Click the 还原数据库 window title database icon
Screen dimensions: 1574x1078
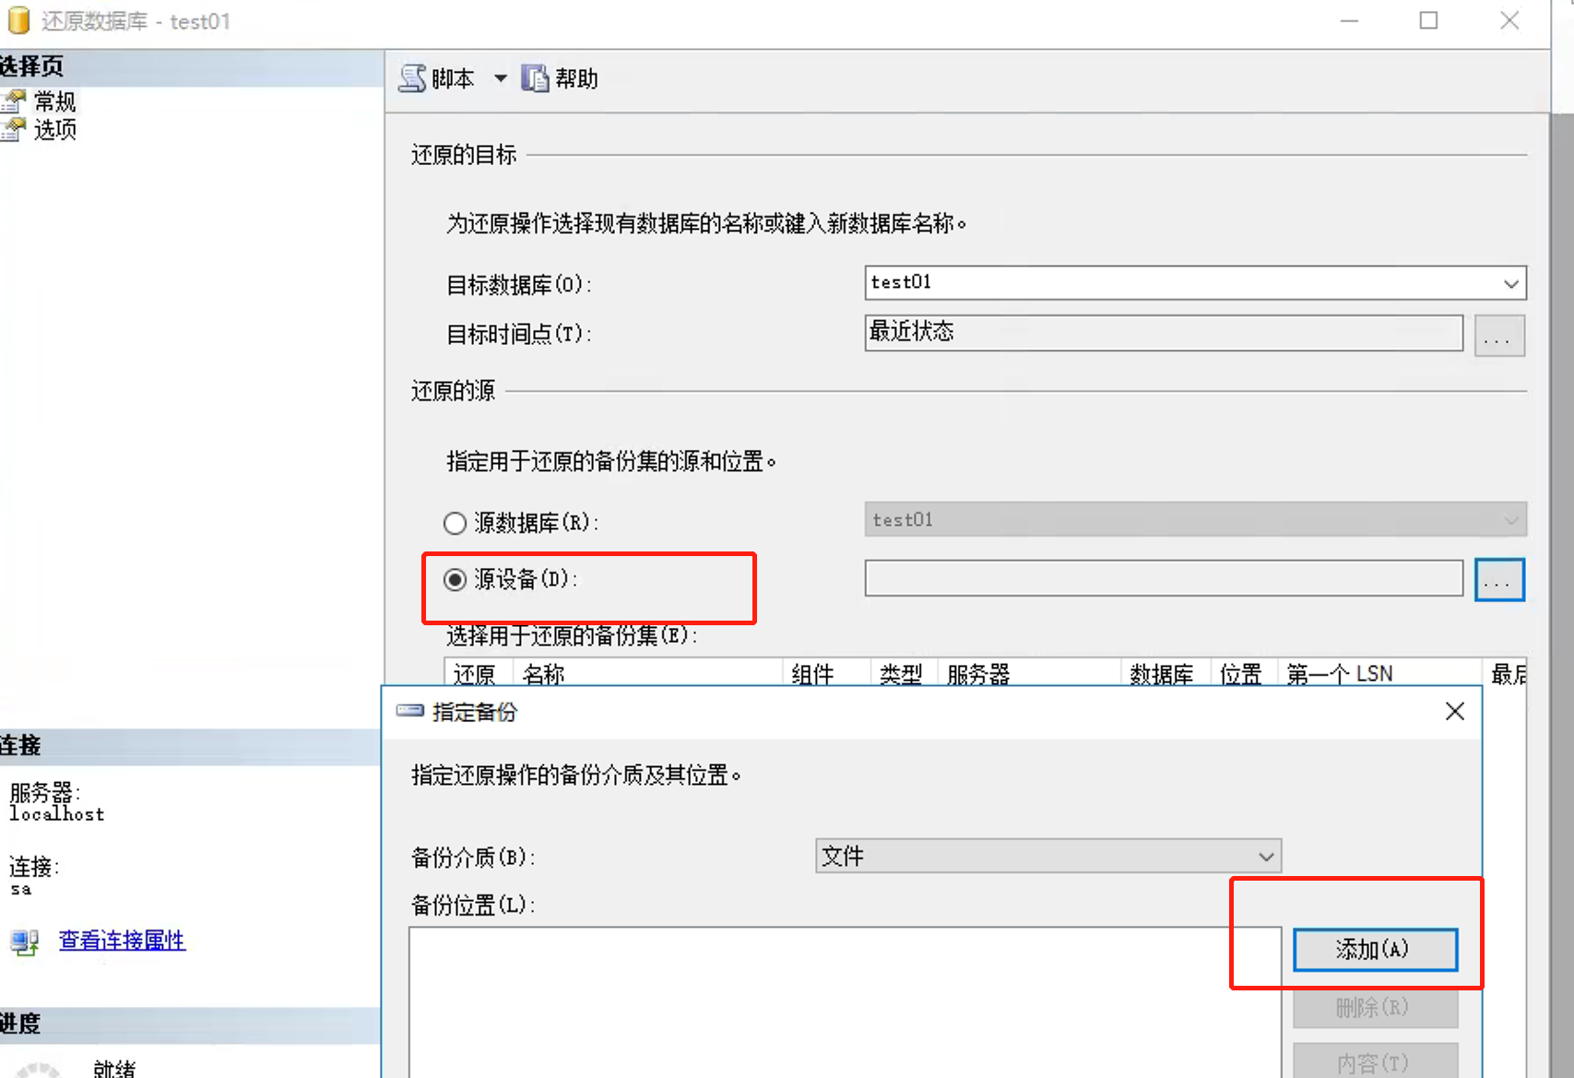18,20
